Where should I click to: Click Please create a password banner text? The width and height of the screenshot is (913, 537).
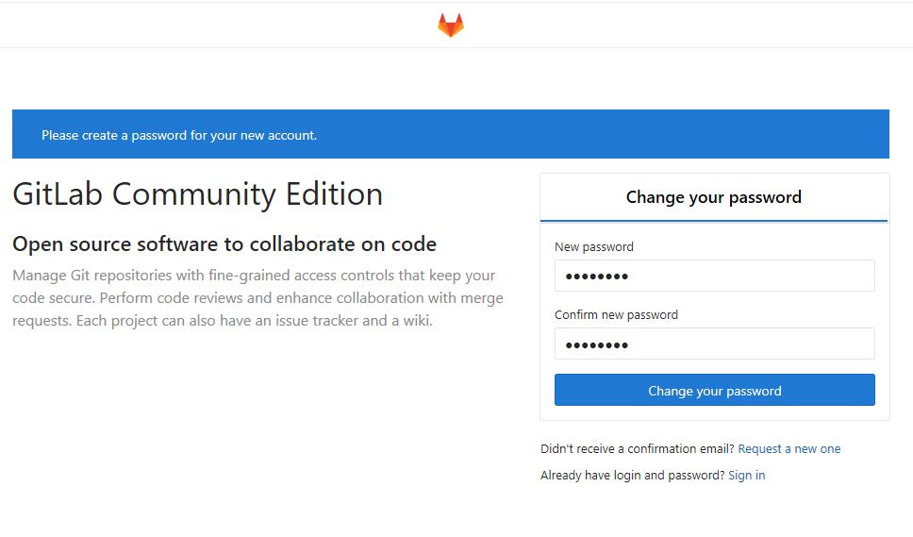(x=179, y=135)
